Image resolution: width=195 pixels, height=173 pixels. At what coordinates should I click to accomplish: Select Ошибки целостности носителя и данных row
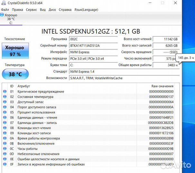[x=49, y=159]
